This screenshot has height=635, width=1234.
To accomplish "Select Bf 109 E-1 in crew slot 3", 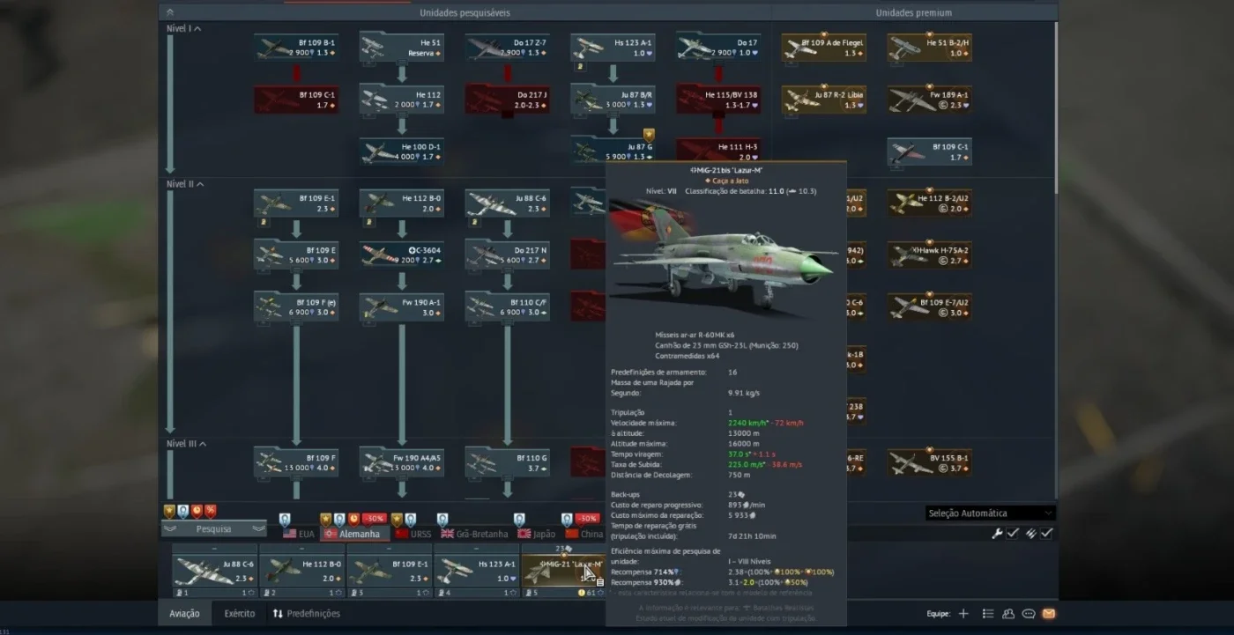I will [389, 571].
